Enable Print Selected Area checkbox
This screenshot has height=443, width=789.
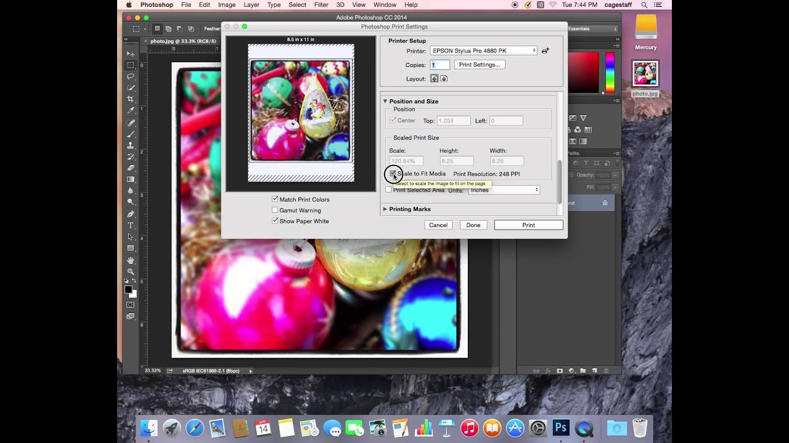pyautogui.click(x=388, y=190)
